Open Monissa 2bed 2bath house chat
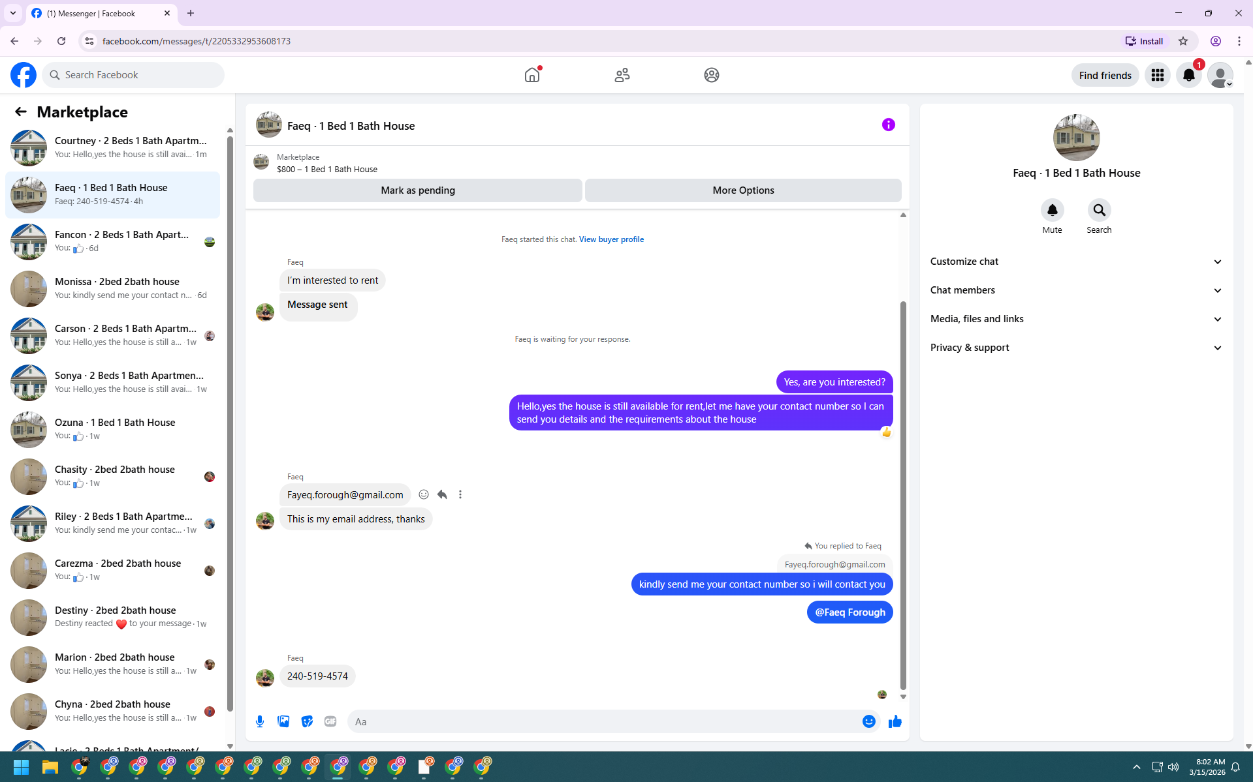 coord(112,289)
